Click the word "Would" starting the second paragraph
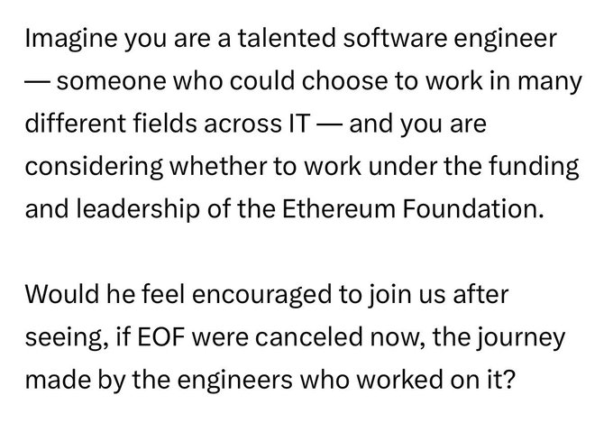This screenshot has width=613, height=423. pyautogui.click(x=58, y=297)
